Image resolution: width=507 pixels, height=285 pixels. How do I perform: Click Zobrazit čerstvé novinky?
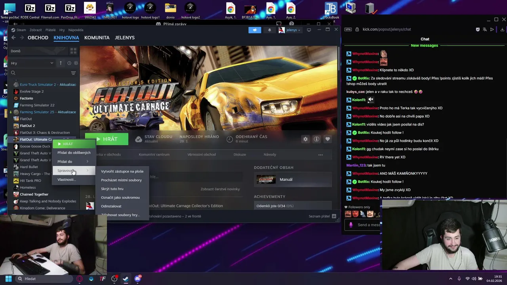pos(220,189)
